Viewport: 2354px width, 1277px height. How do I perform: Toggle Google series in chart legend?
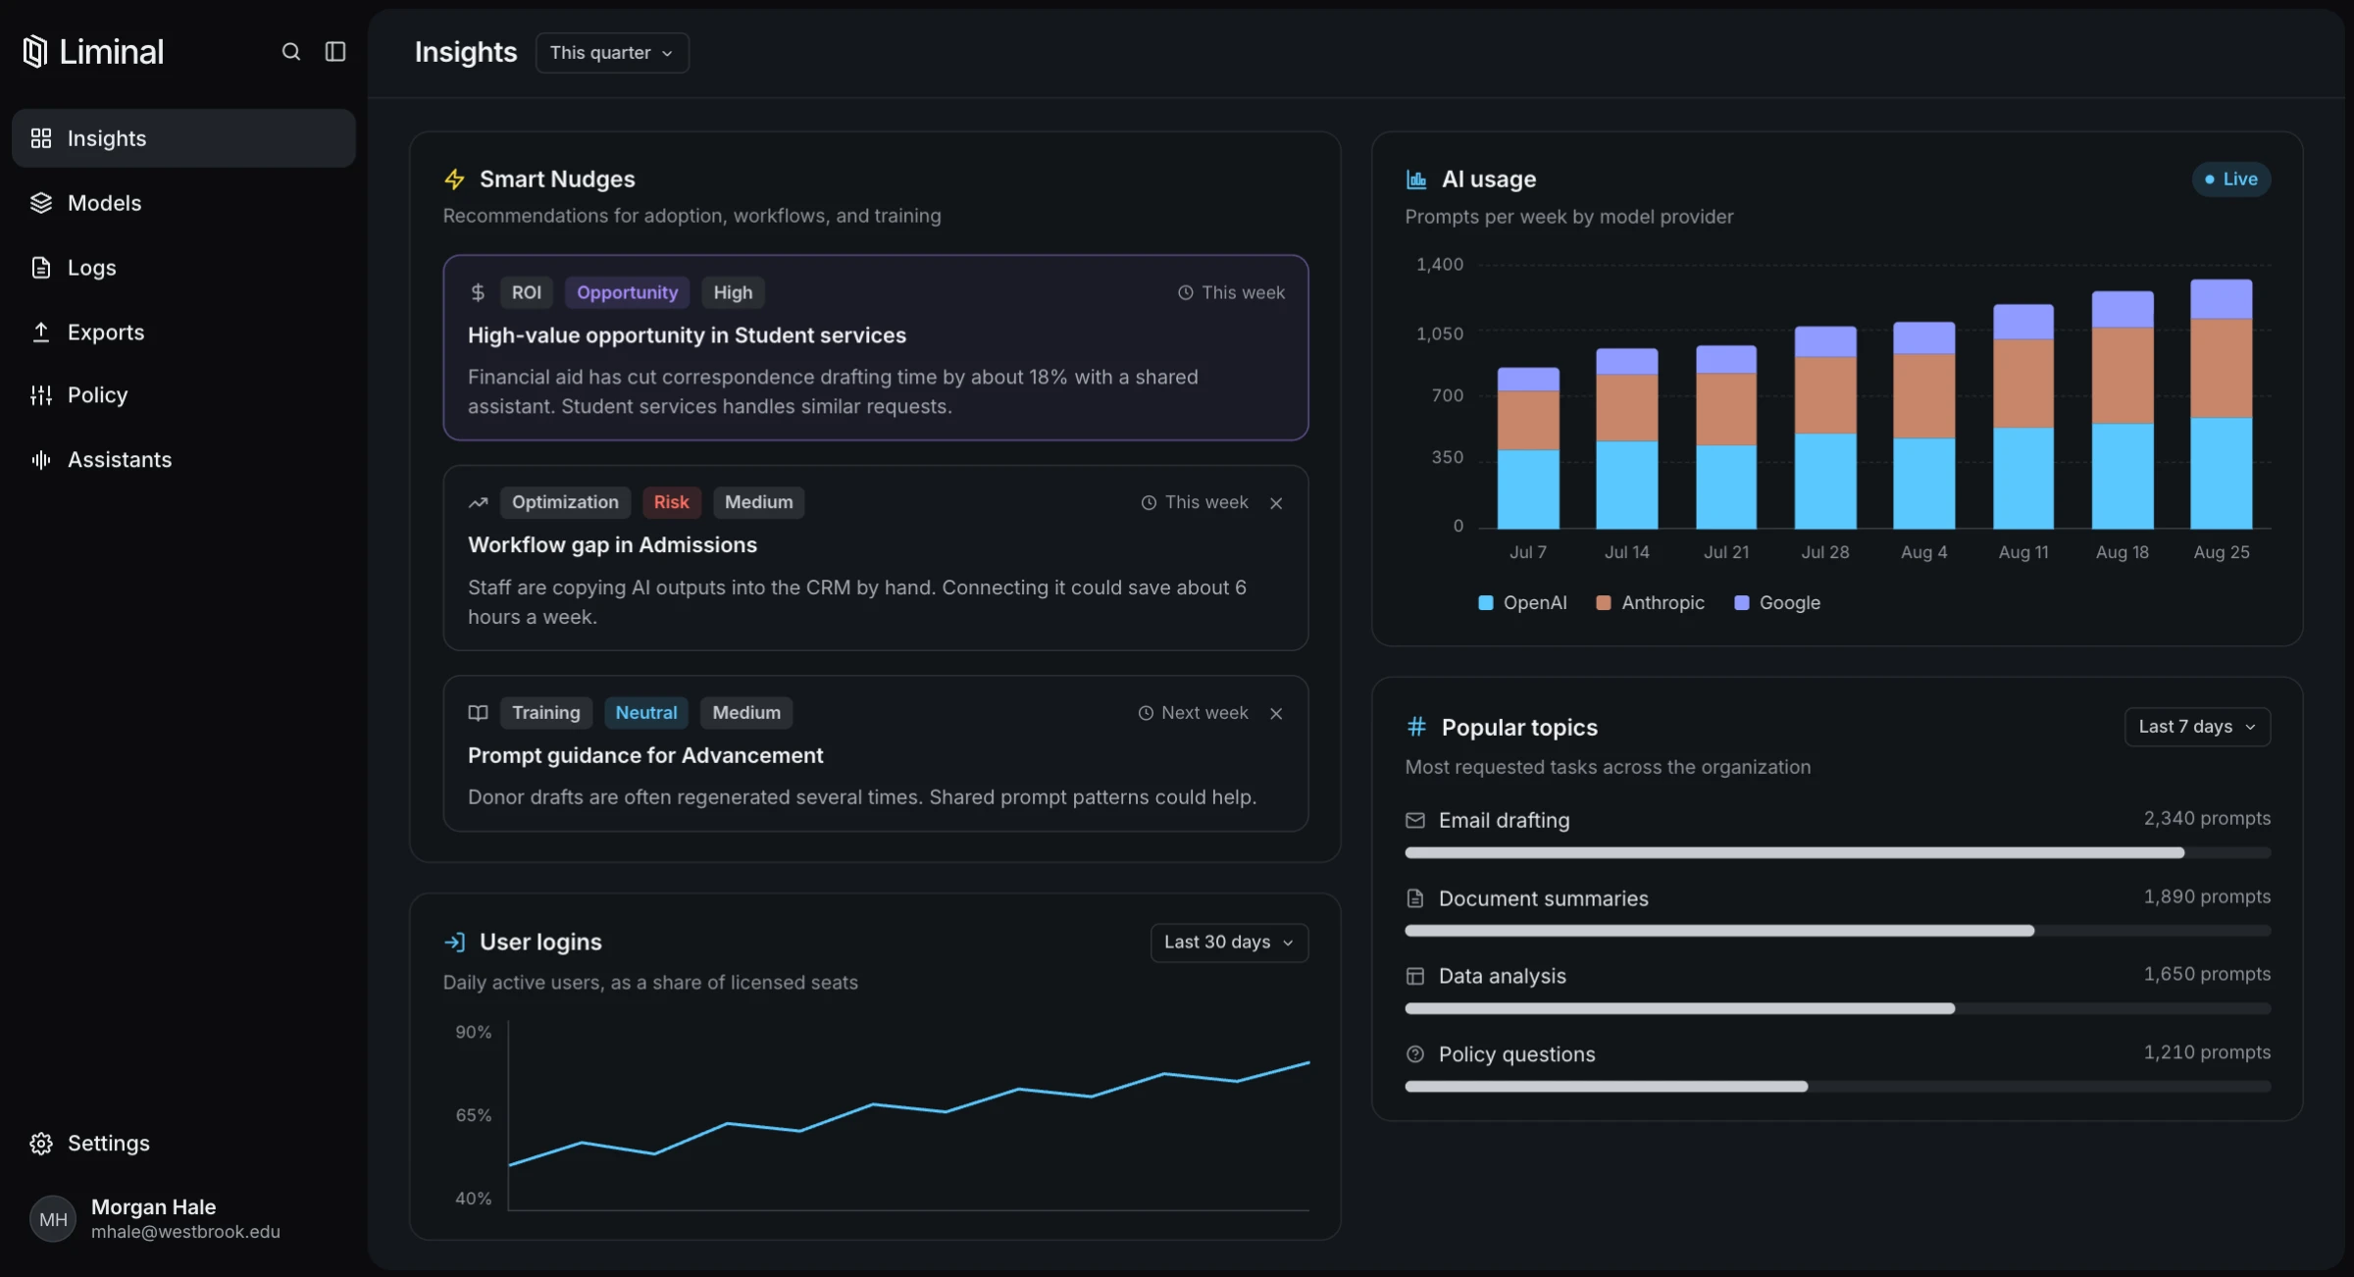point(1777,603)
